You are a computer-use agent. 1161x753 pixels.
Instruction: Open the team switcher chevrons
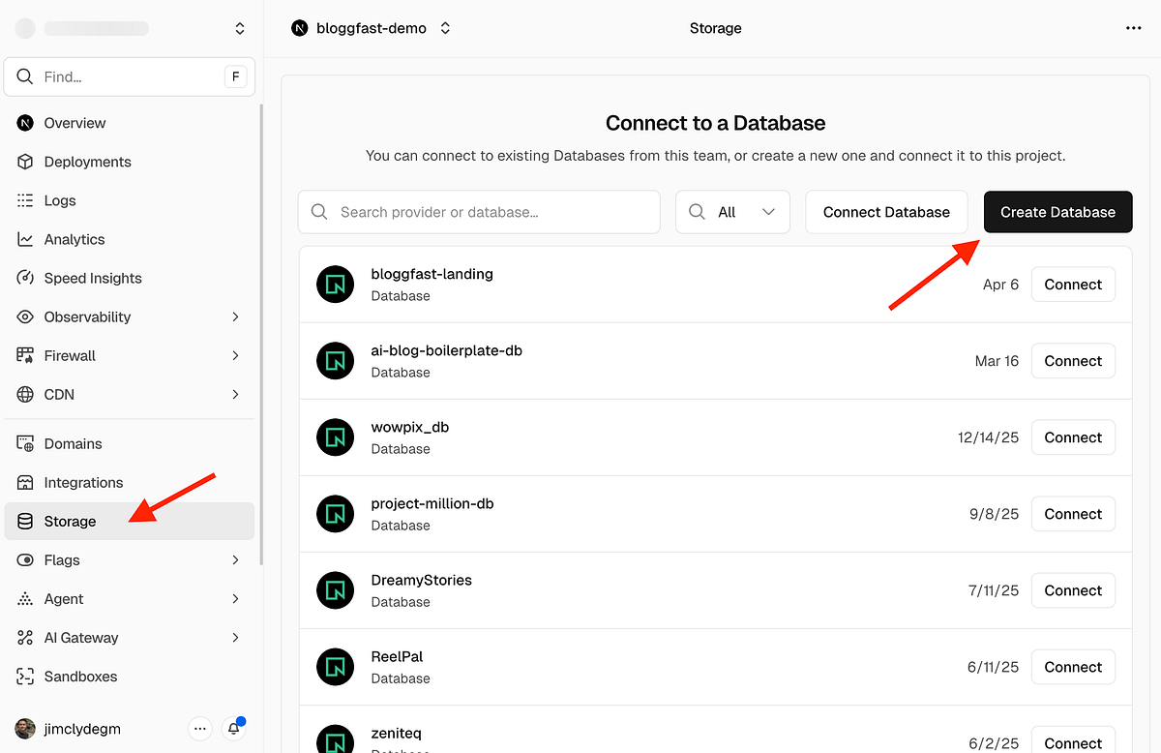coord(240,29)
